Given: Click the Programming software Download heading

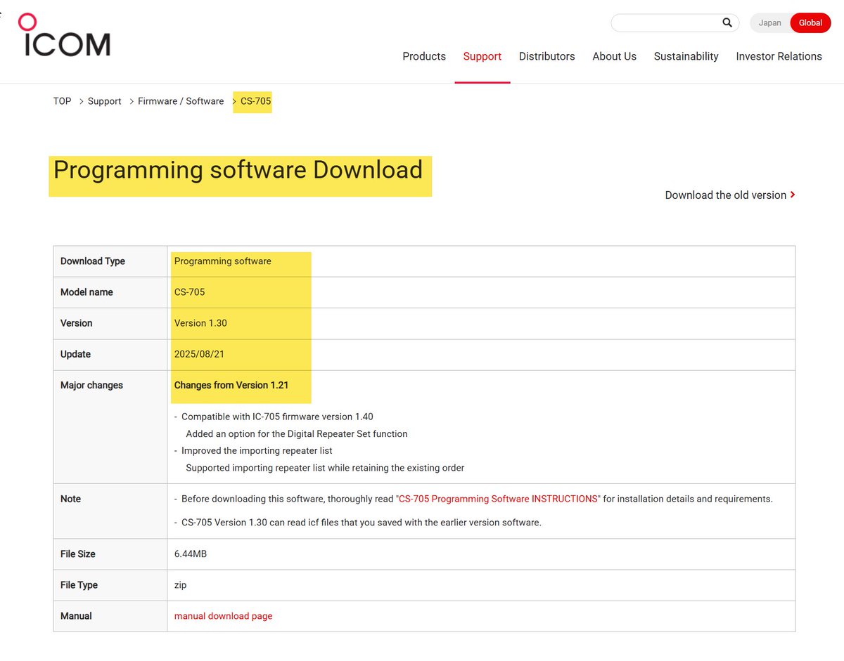Looking at the screenshot, I should (x=238, y=170).
